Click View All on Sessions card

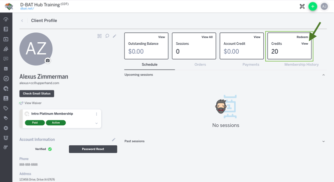click(207, 37)
